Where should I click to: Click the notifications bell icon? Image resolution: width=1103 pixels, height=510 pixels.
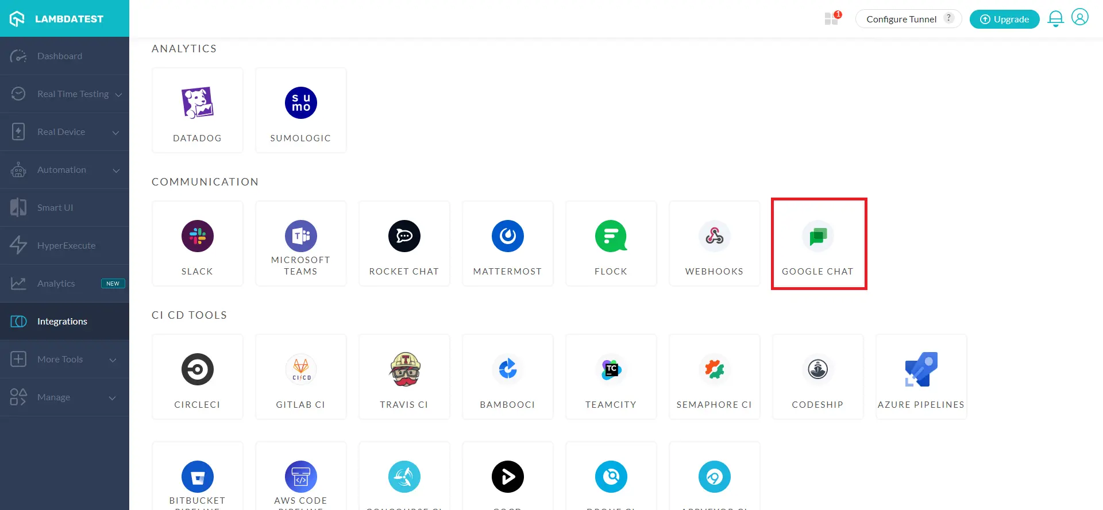(1055, 19)
